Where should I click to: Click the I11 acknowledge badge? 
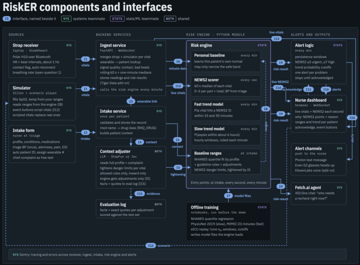point(308,89)
